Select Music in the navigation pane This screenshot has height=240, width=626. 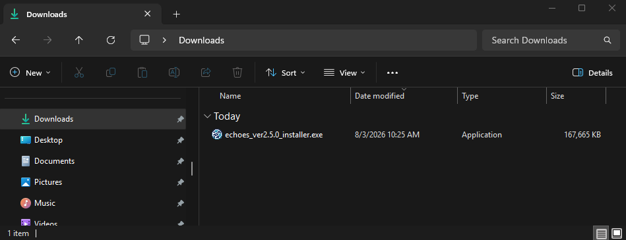pos(92,203)
